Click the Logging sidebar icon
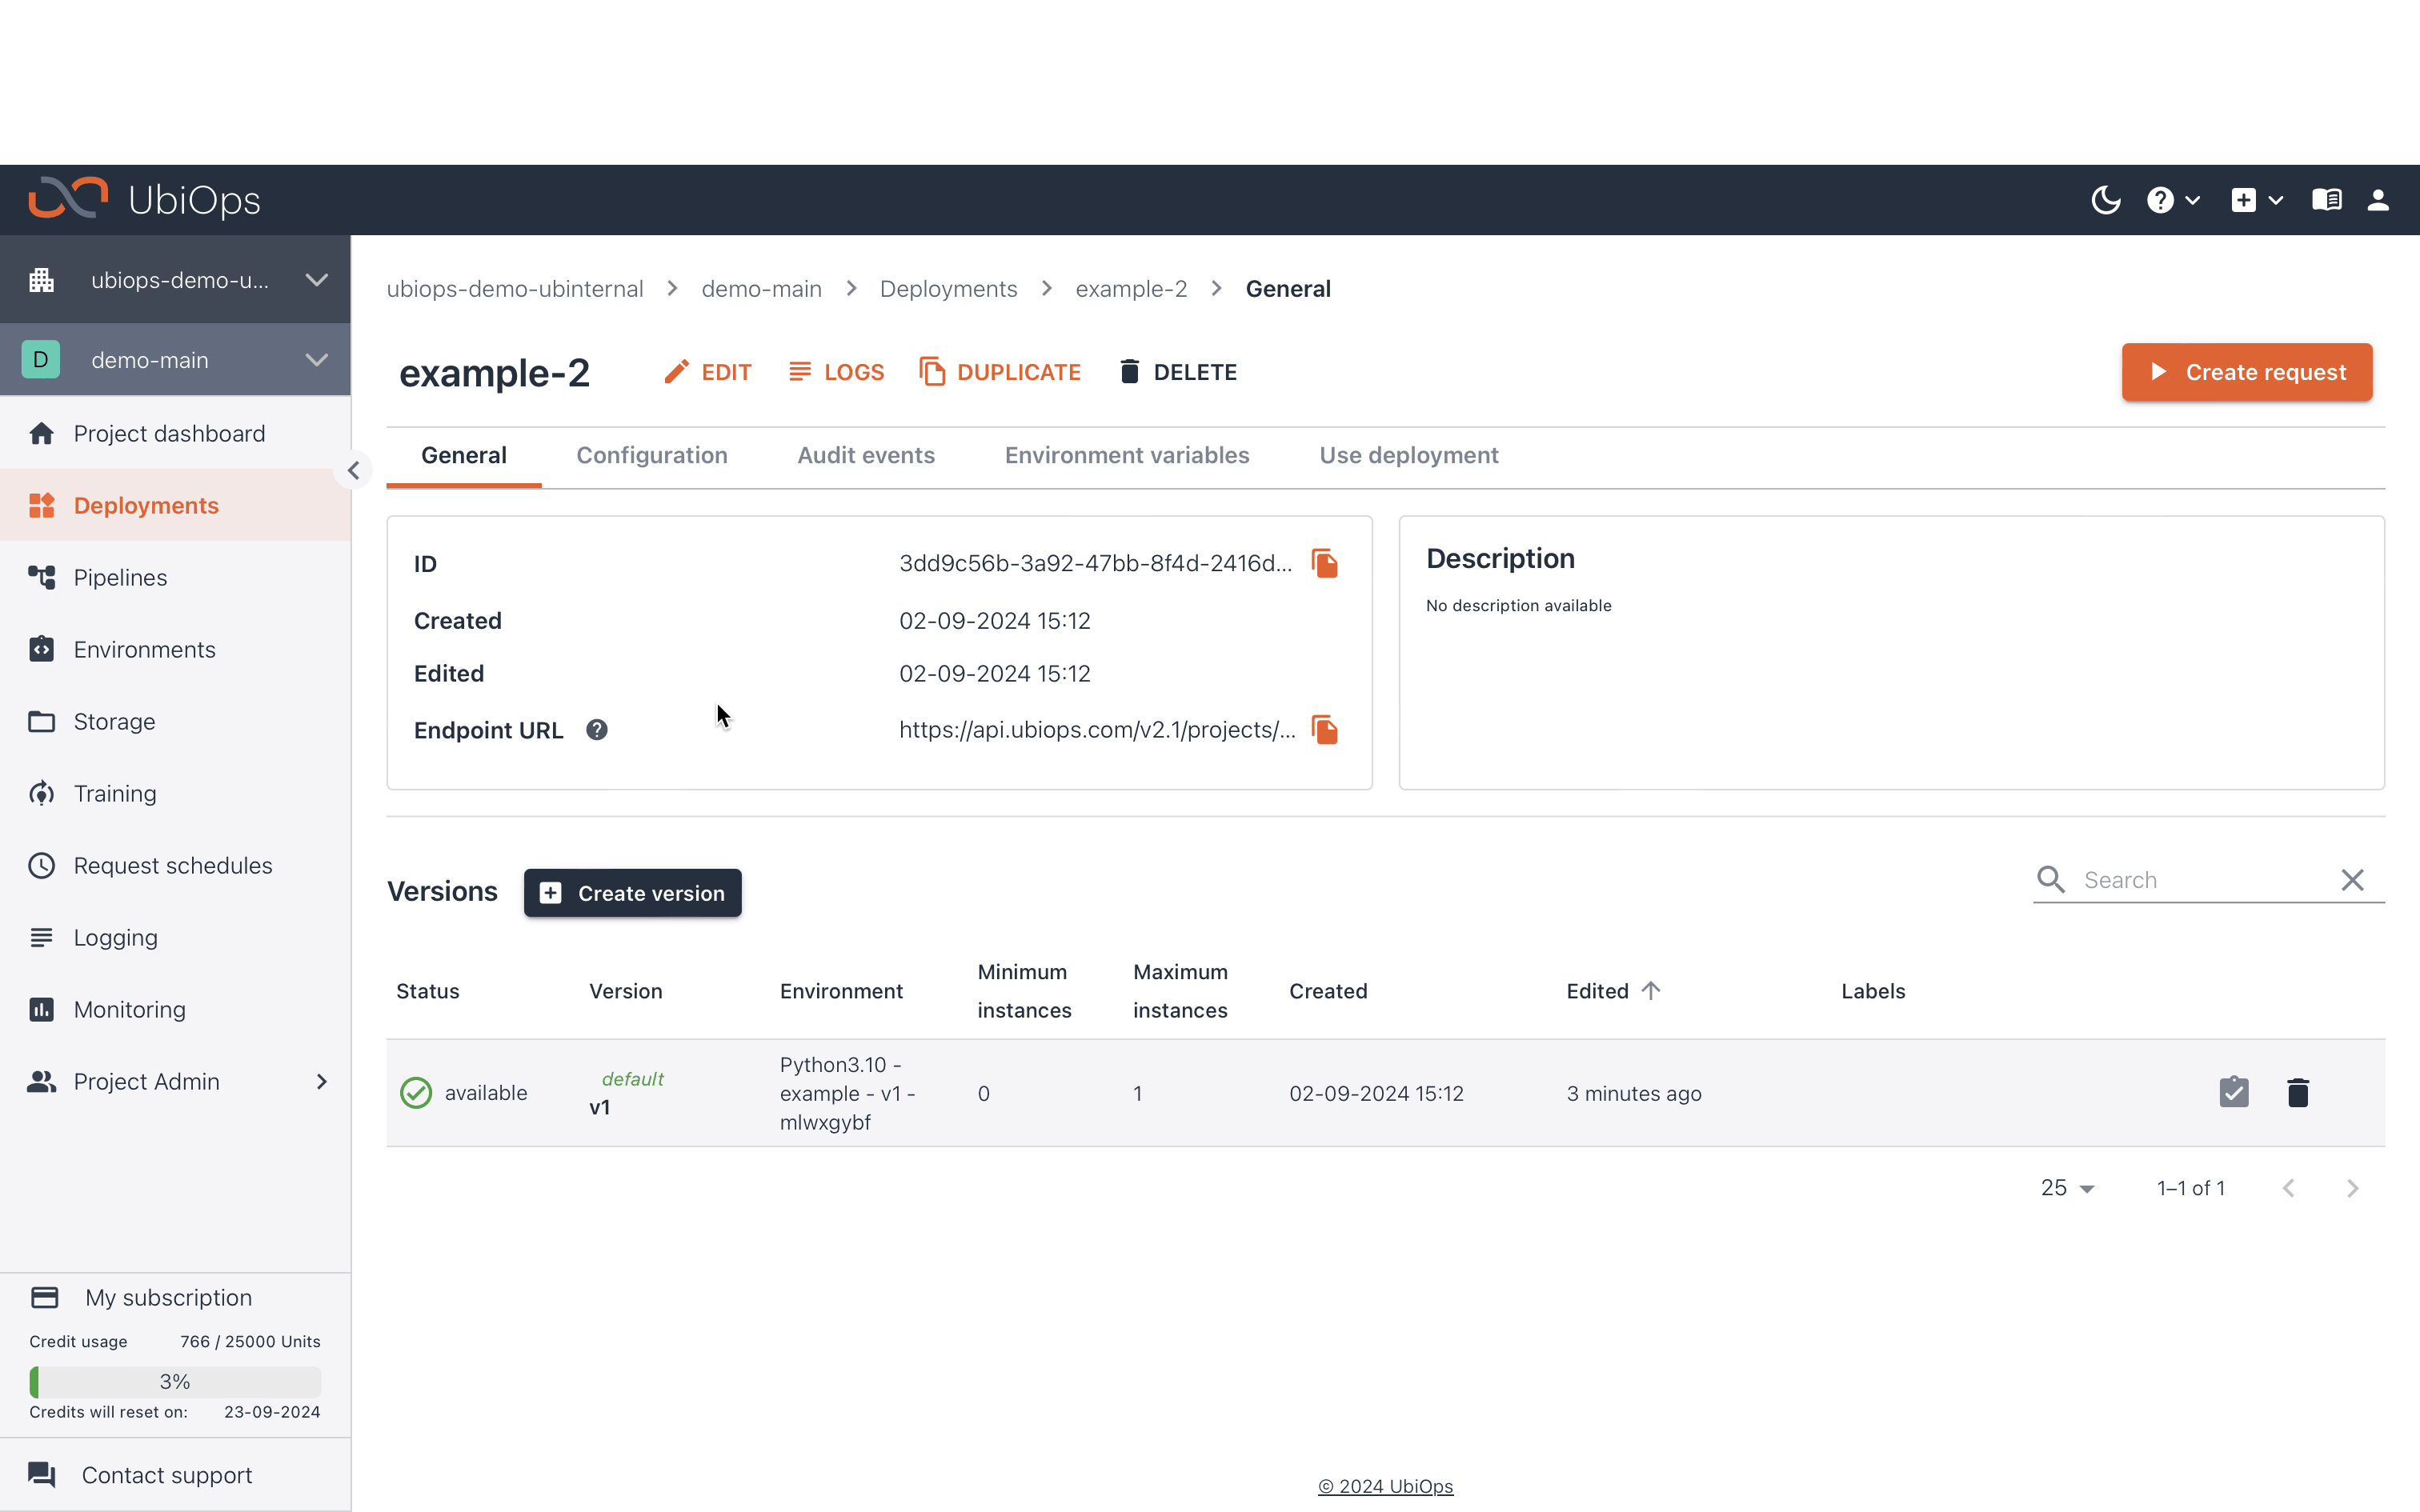This screenshot has width=2420, height=1512. pyautogui.click(x=42, y=937)
